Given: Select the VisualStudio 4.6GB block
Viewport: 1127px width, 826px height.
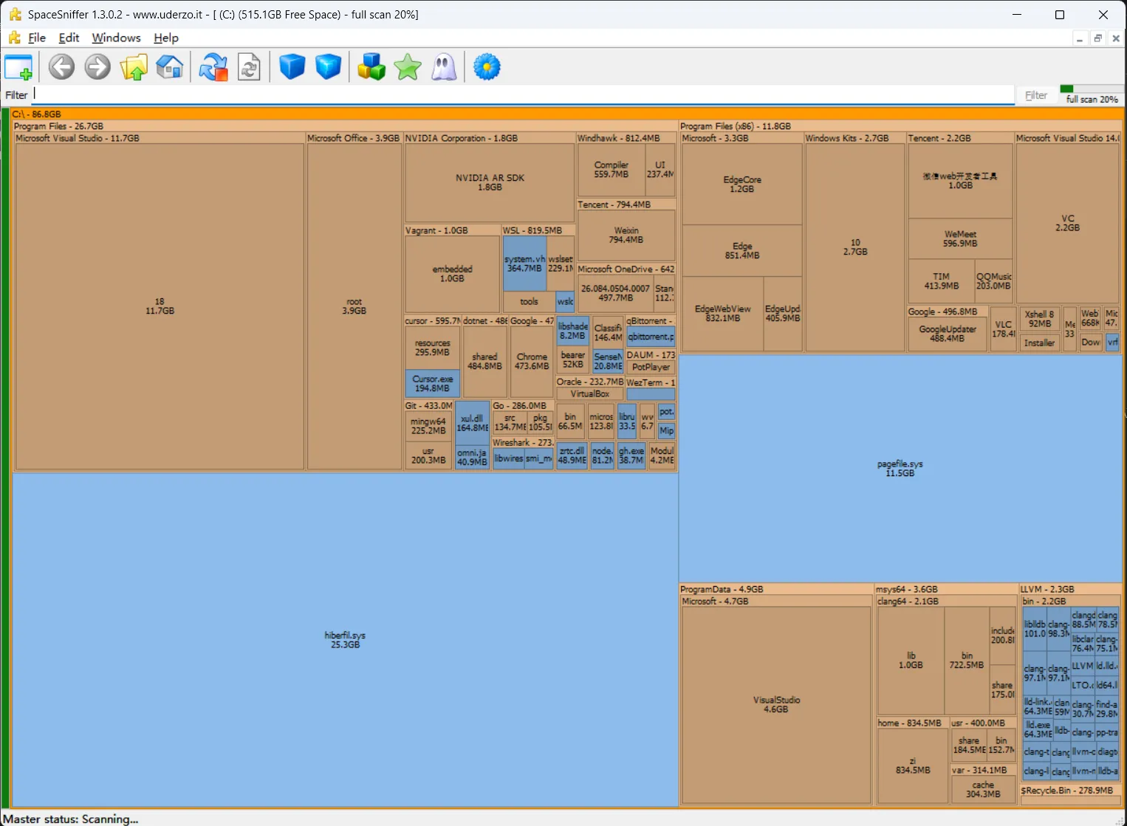Looking at the screenshot, I should click(776, 704).
